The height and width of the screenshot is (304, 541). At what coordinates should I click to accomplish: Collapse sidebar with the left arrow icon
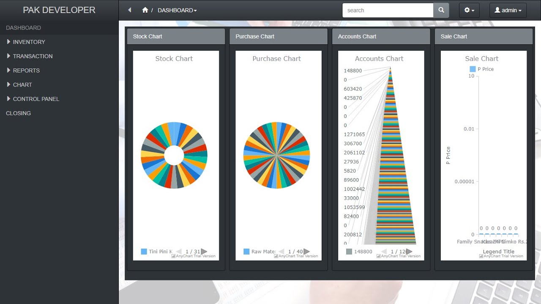click(x=130, y=10)
